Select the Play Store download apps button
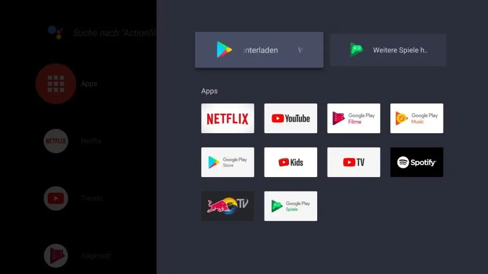 pos(259,50)
